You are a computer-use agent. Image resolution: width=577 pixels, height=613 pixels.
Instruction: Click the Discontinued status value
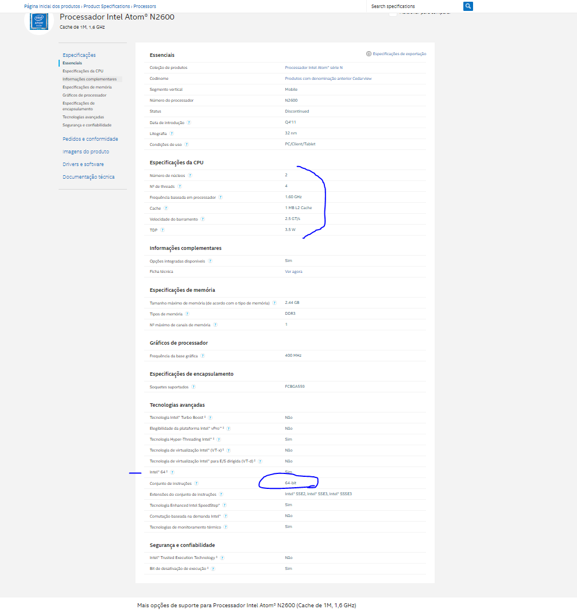[x=297, y=111]
